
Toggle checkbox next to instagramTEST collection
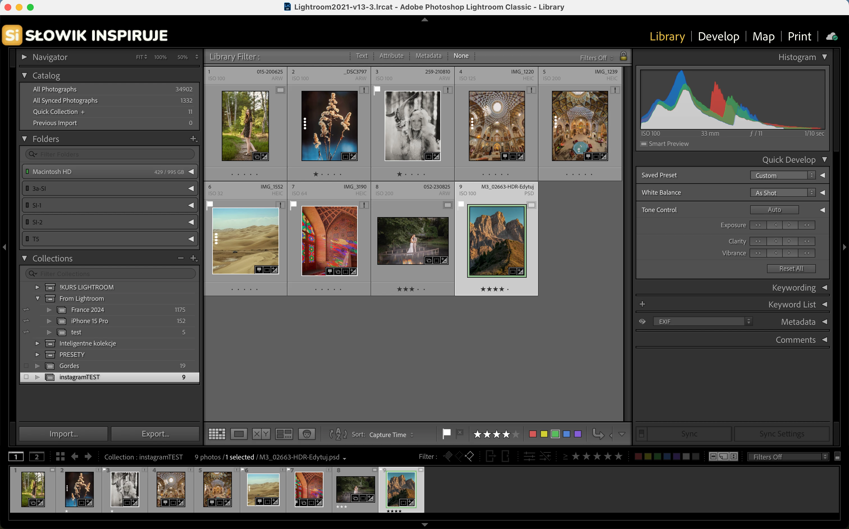tap(26, 377)
